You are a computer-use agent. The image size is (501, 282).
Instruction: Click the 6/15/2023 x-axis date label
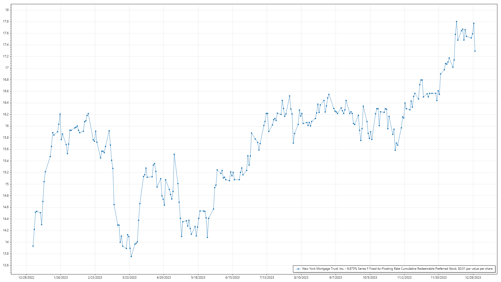click(232, 278)
